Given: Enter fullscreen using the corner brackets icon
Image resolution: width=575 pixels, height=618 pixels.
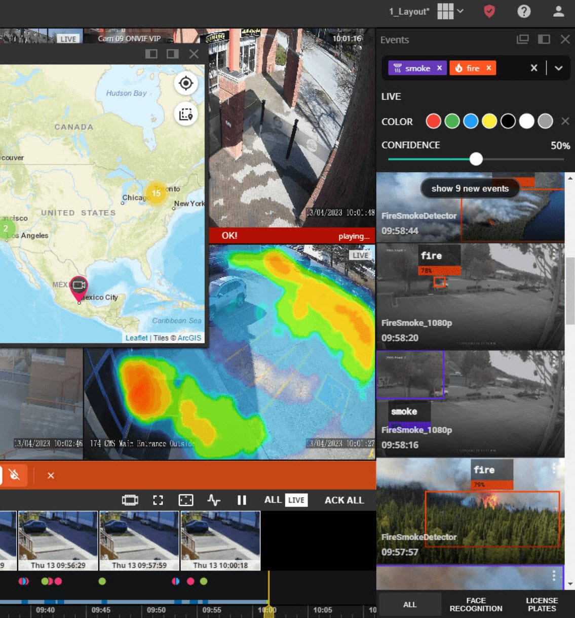Looking at the screenshot, I should point(158,500).
